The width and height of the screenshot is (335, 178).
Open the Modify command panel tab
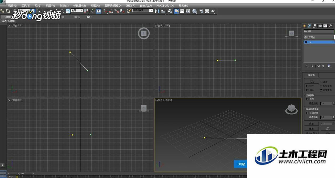click(310, 26)
